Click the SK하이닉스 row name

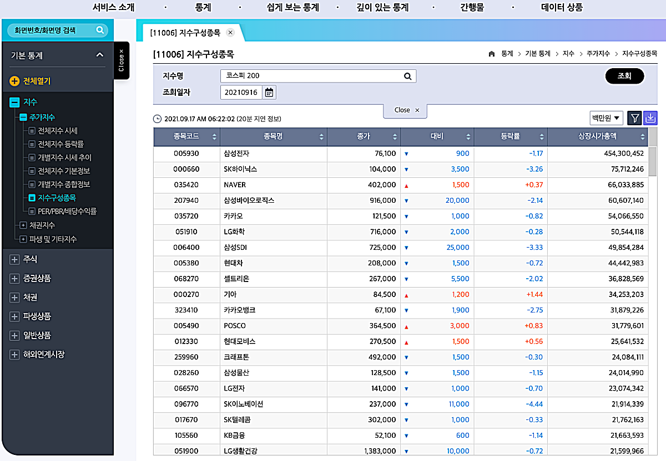click(240, 169)
